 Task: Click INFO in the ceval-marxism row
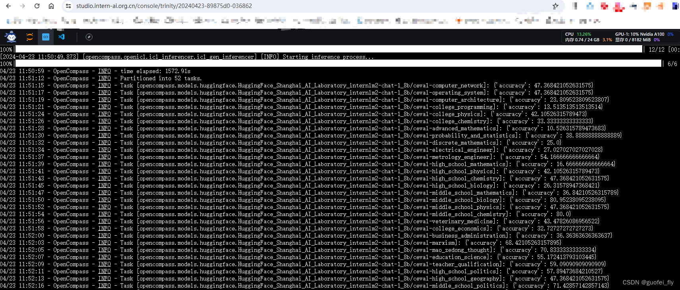pyautogui.click(x=105, y=243)
